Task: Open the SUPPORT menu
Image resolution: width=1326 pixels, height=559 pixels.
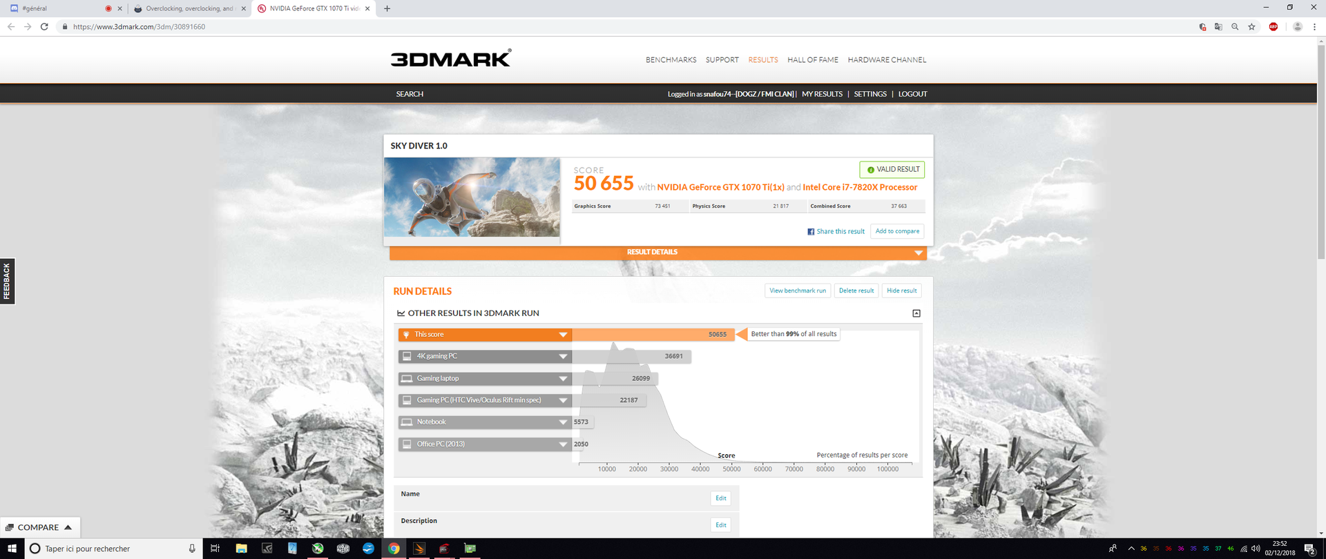Action: pyautogui.click(x=722, y=60)
